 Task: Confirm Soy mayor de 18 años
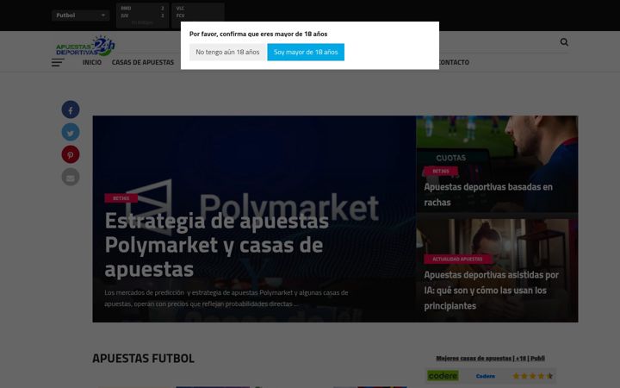[306, 53]
